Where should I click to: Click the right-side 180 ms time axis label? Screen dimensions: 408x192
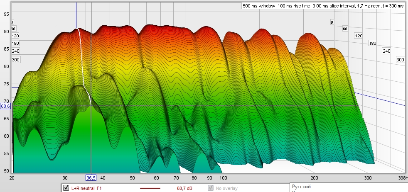click(x=372, y=43)
